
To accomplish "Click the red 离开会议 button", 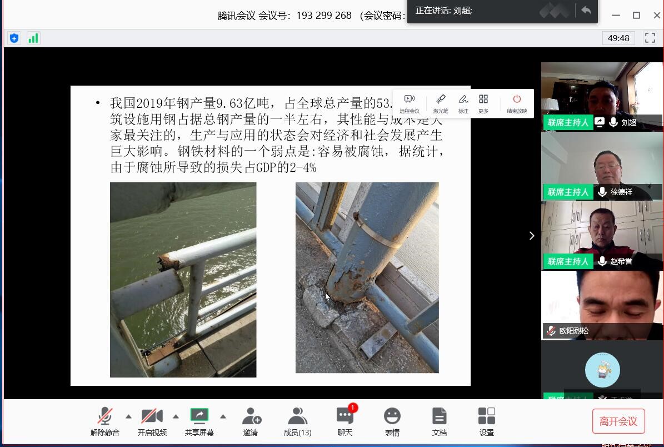I will (618, 421).
